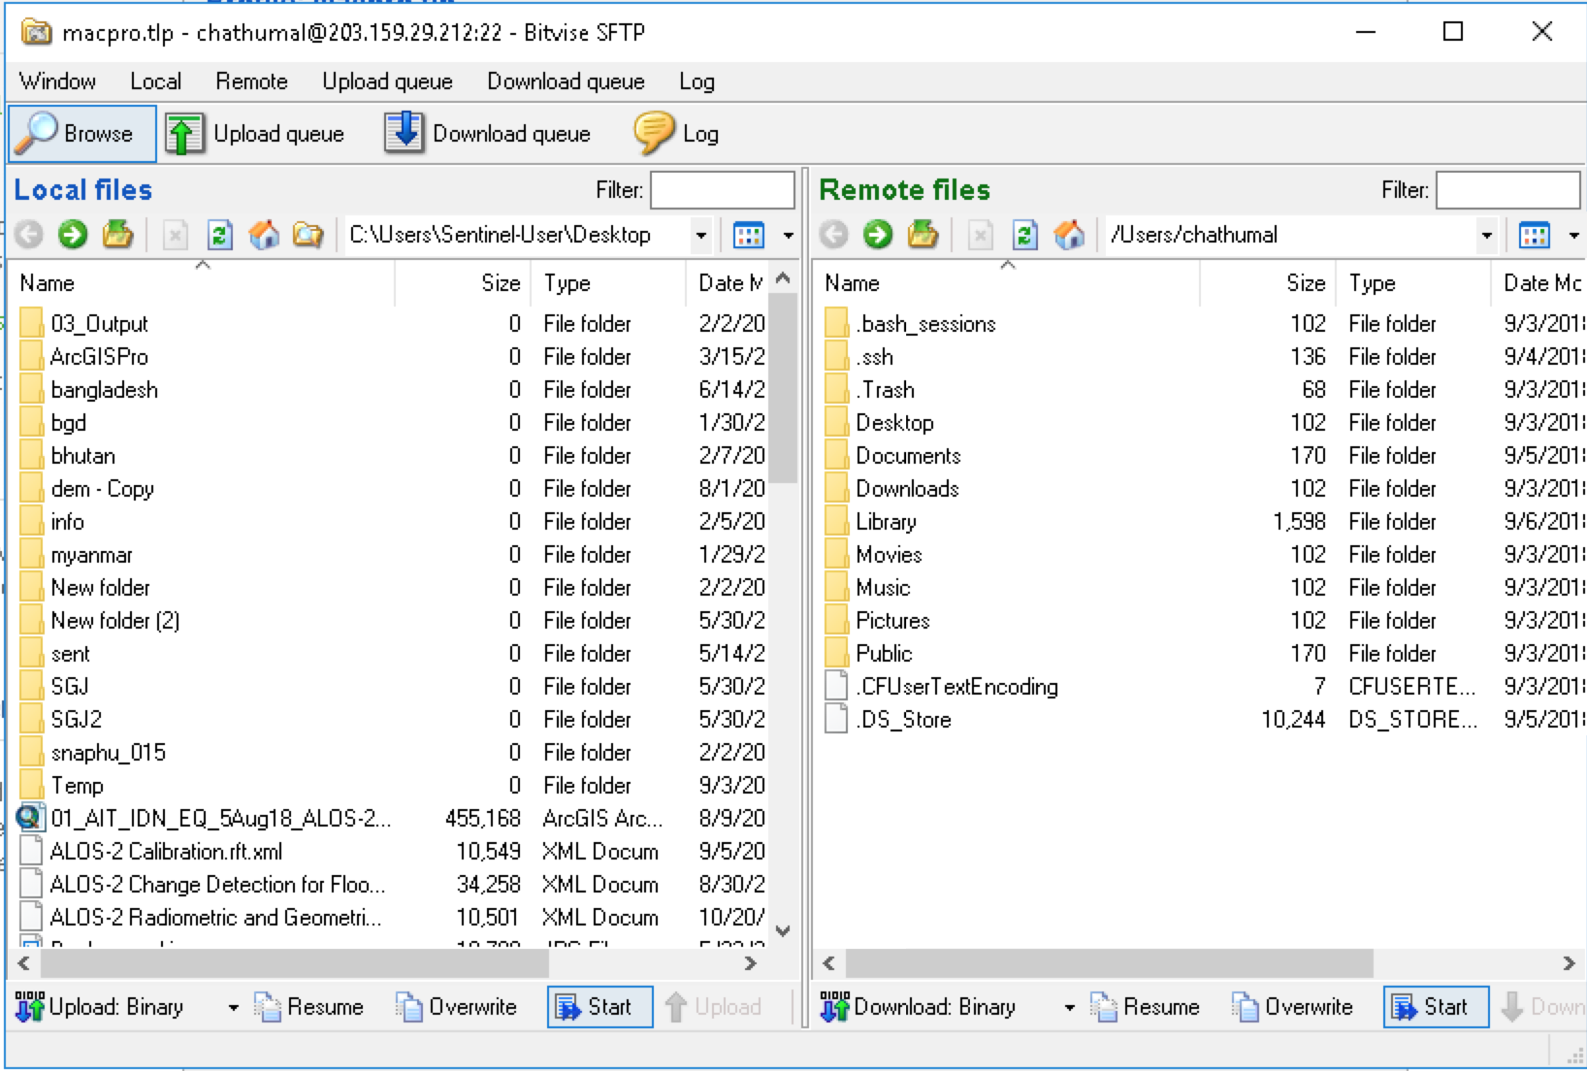Show the Log toolbar button
This screenshot has height=1071, width=1587.
pos(676,134)
